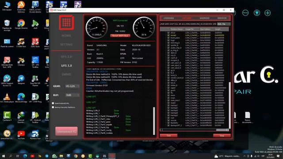Switch to the ANDROID tab
This screenshot has width=283, height=159.
coord(204,18)
